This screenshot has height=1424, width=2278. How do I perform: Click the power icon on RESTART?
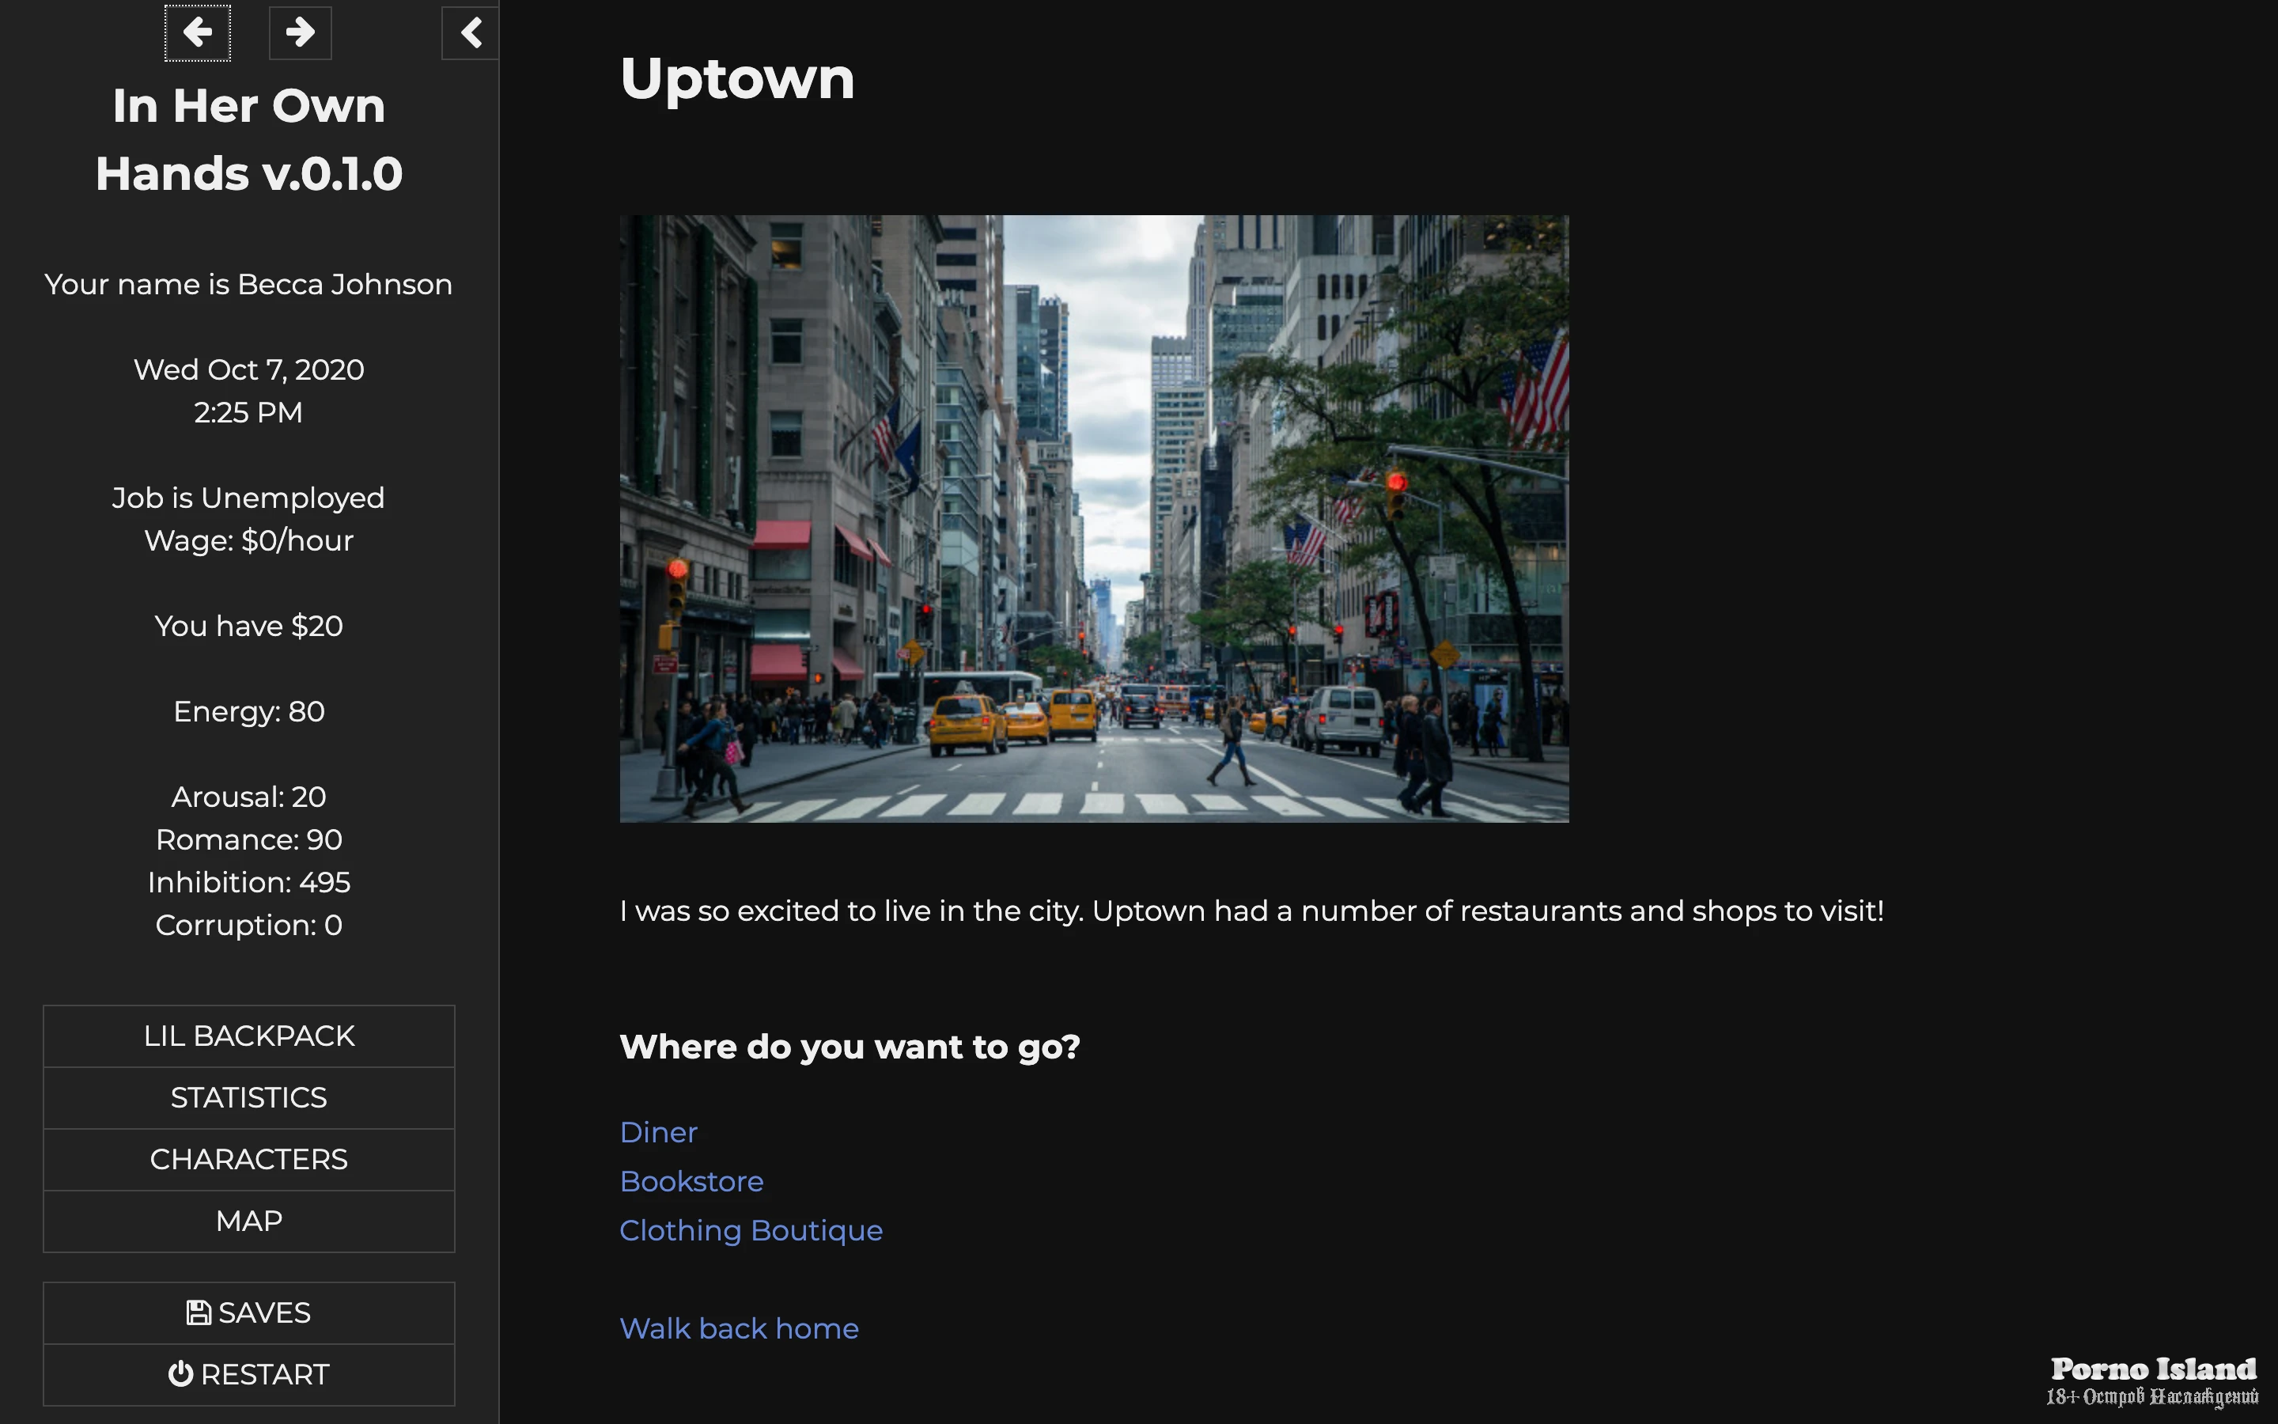pos(180,1374)
